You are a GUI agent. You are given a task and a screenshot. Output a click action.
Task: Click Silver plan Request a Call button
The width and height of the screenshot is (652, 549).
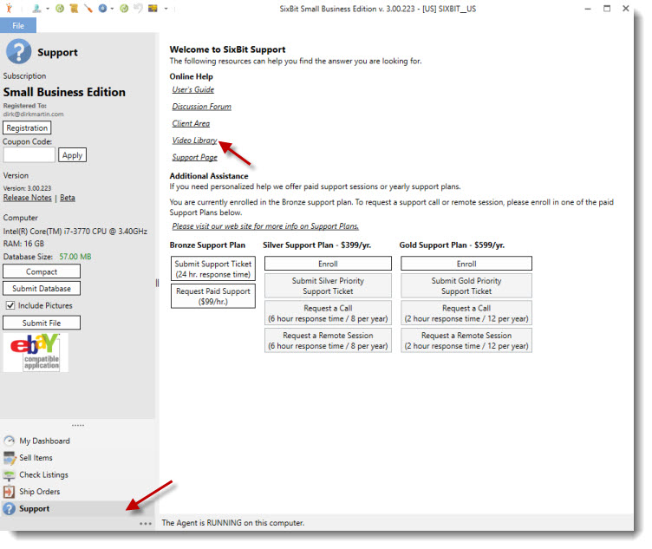click(x=328, y=314)
